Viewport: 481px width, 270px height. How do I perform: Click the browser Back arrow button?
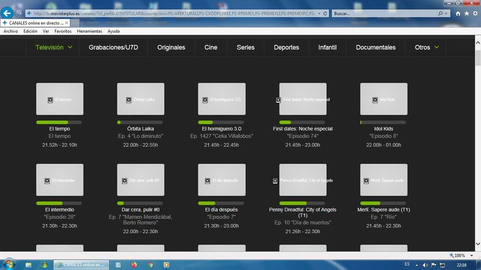click(x=7, y=13)
